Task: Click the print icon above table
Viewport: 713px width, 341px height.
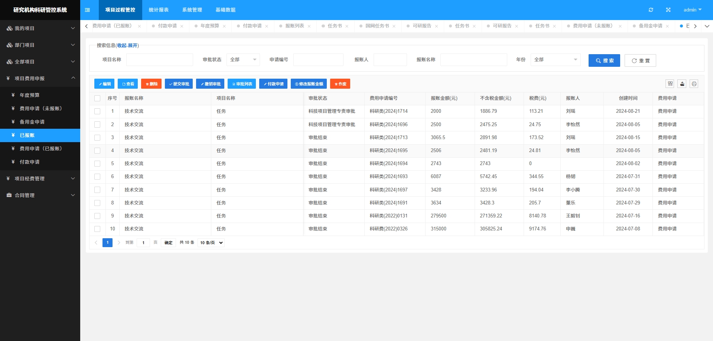Action: click(694, 84)
